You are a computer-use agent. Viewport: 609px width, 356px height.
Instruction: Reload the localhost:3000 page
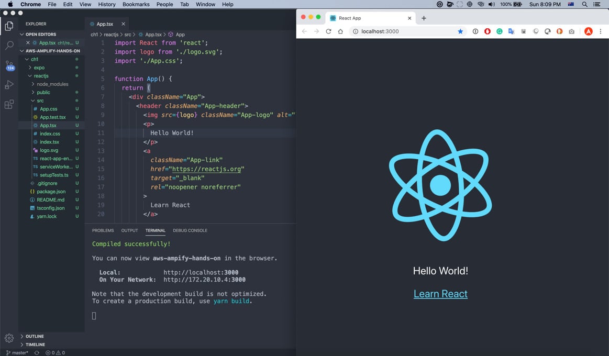point(328,31)
